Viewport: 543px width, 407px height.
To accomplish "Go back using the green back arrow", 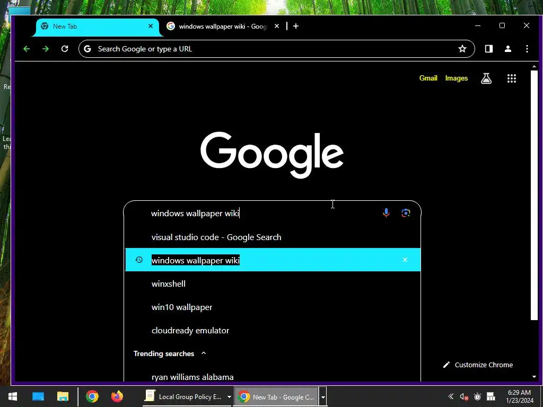I will pos(27,49).
